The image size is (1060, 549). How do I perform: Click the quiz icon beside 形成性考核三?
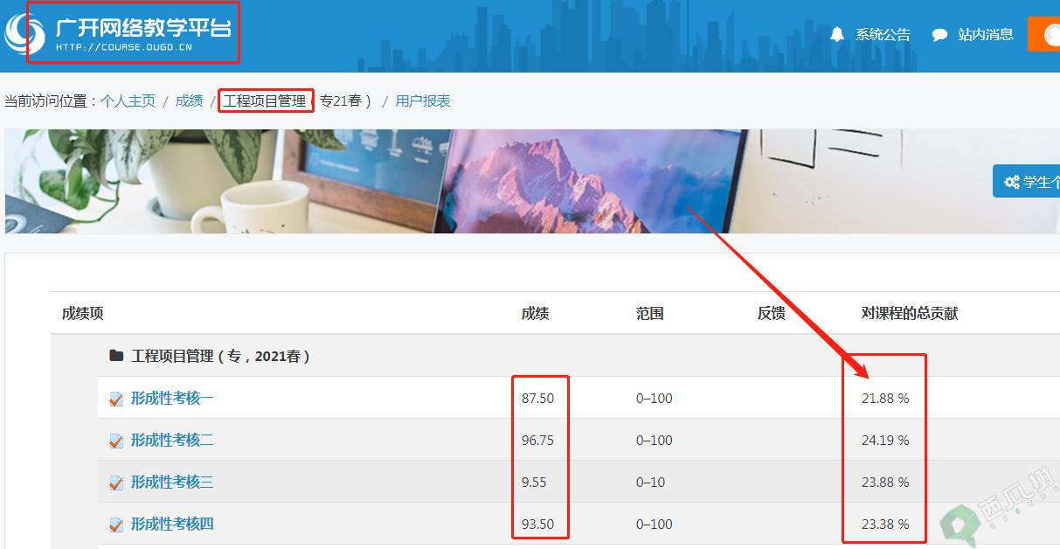(116, 483)
